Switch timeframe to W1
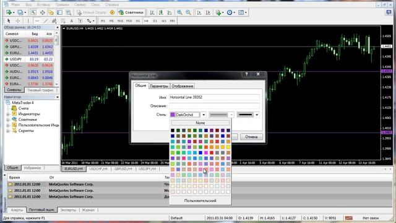Image resolution: width=396 pixels, height=223 pixels. pos(164,20)
